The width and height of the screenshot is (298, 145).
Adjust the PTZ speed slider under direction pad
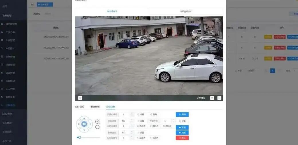88,137
